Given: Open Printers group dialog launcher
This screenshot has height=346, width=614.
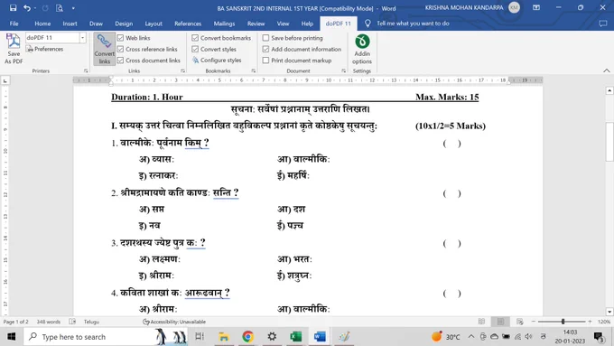Looking at the screenshot, I should tap(86, 71).
